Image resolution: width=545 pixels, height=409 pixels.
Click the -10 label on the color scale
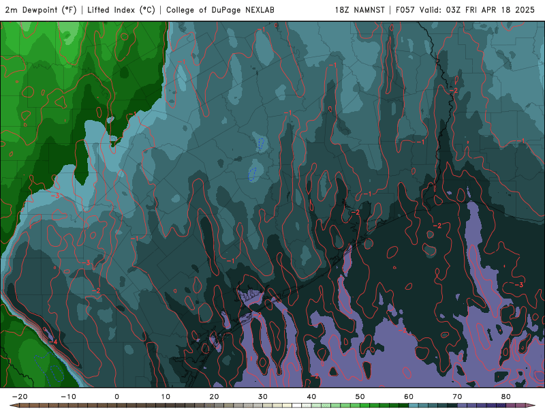click(x=68, y=397)
